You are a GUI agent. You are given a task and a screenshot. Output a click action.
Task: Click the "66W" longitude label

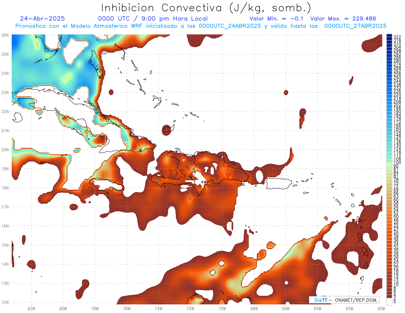tap(286, 308)
